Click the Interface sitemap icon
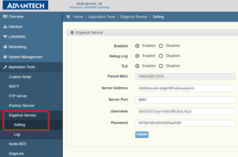 [5, 27]
